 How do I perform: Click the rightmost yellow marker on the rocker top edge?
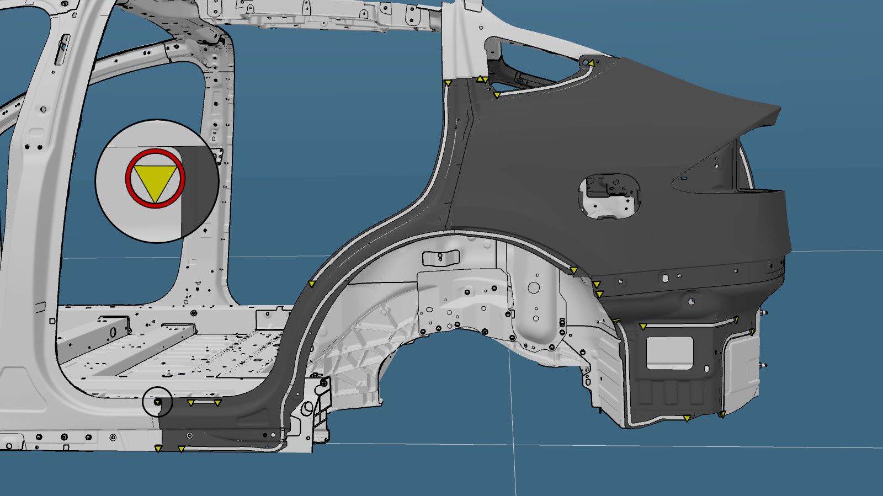[217, 403]
